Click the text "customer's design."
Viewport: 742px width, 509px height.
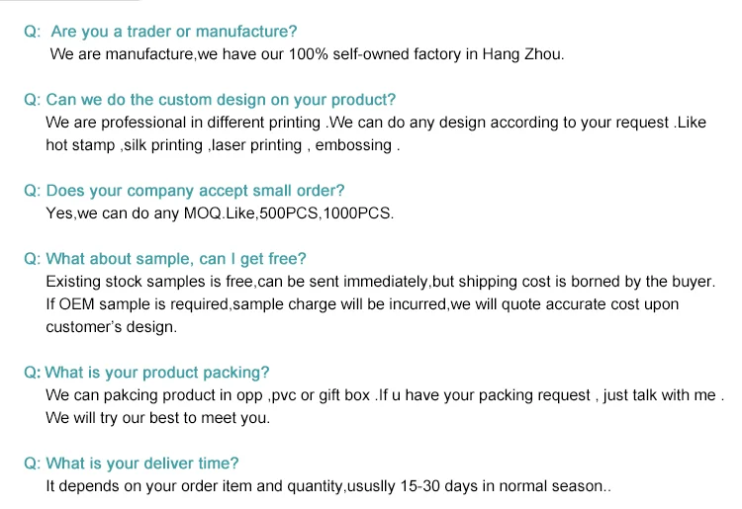tap(111, 327)
